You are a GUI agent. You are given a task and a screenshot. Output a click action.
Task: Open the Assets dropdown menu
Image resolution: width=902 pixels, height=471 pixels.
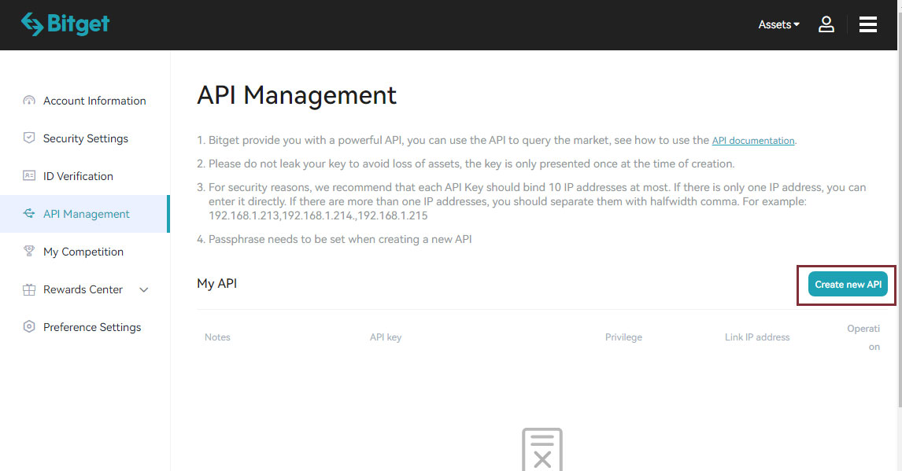[x=779, y=24]
